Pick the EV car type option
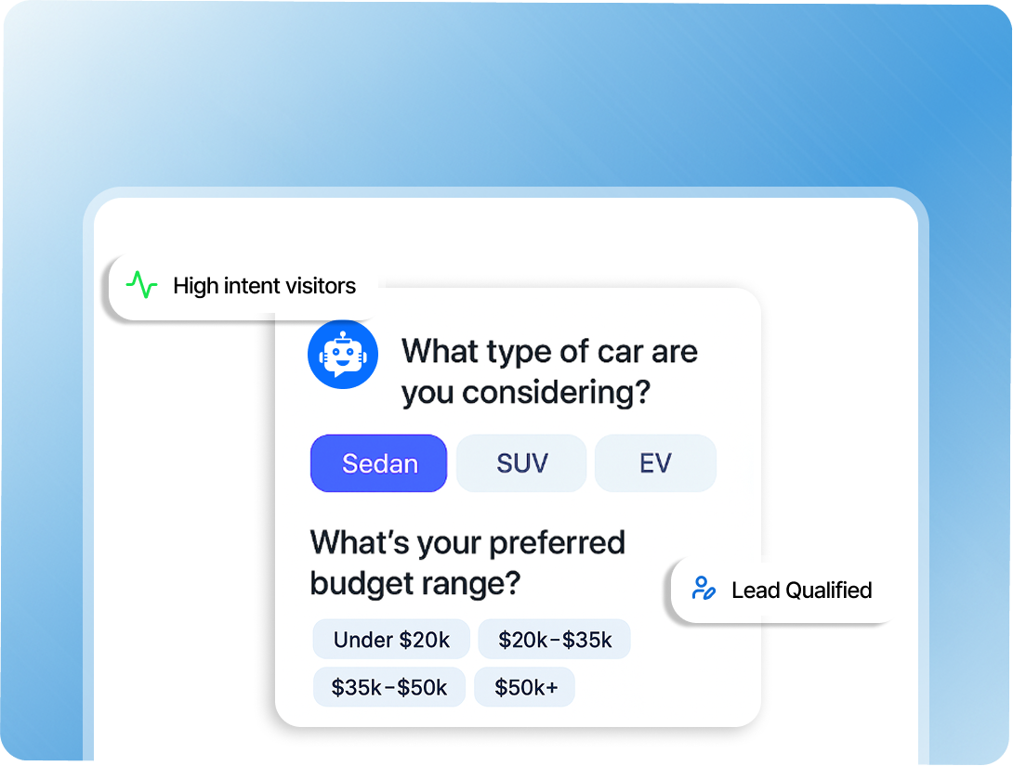Viewport: 1013px width, 766px height. coord(655,463)
